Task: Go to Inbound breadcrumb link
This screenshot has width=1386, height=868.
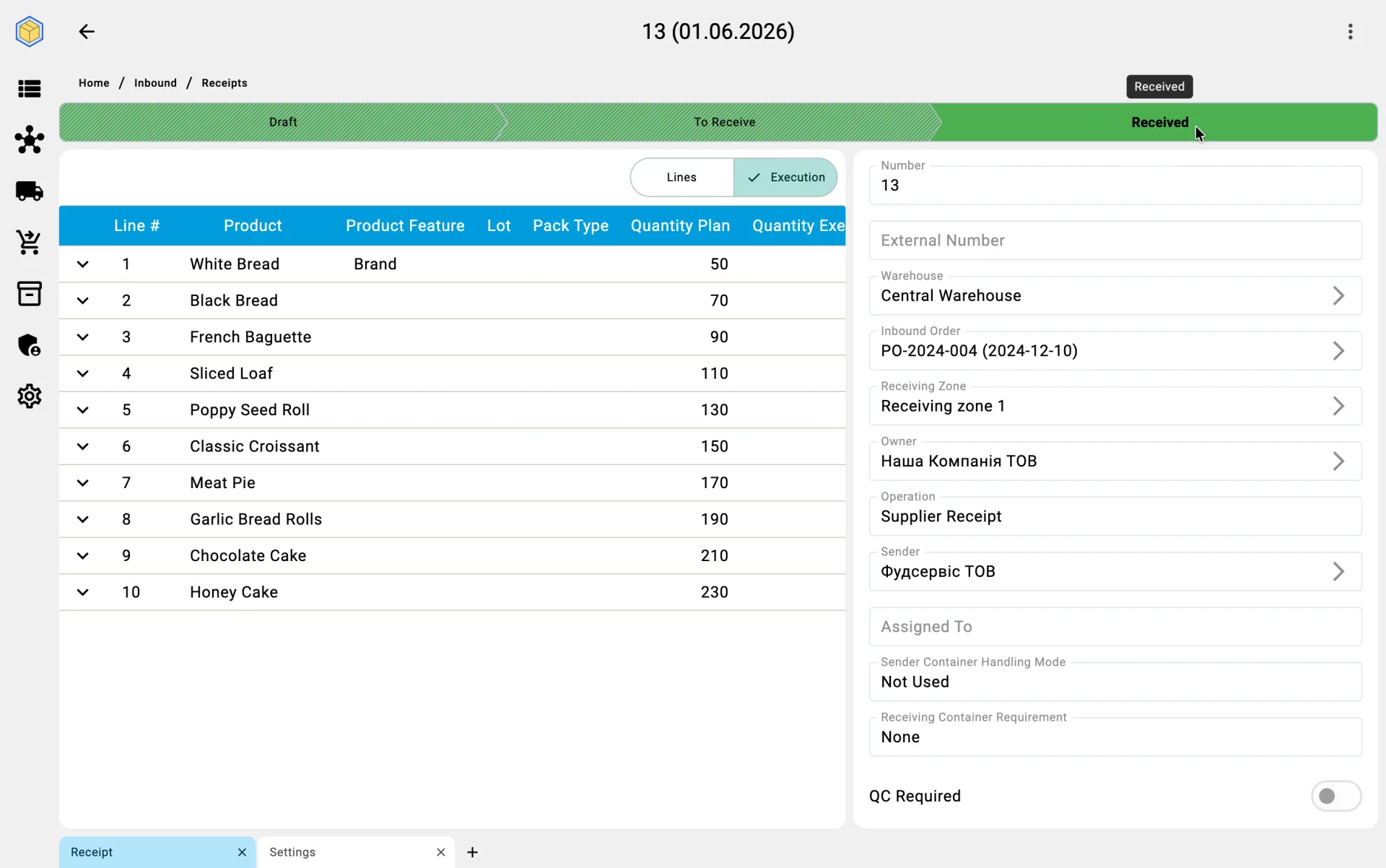Action: tap(155, 83)
